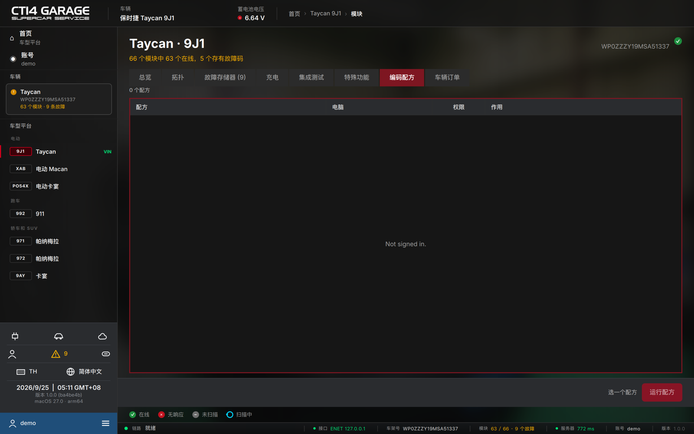Click the orange warning badge on the Taycan card
The width and height of the screenshot is (694, 434).
(13, 92)
